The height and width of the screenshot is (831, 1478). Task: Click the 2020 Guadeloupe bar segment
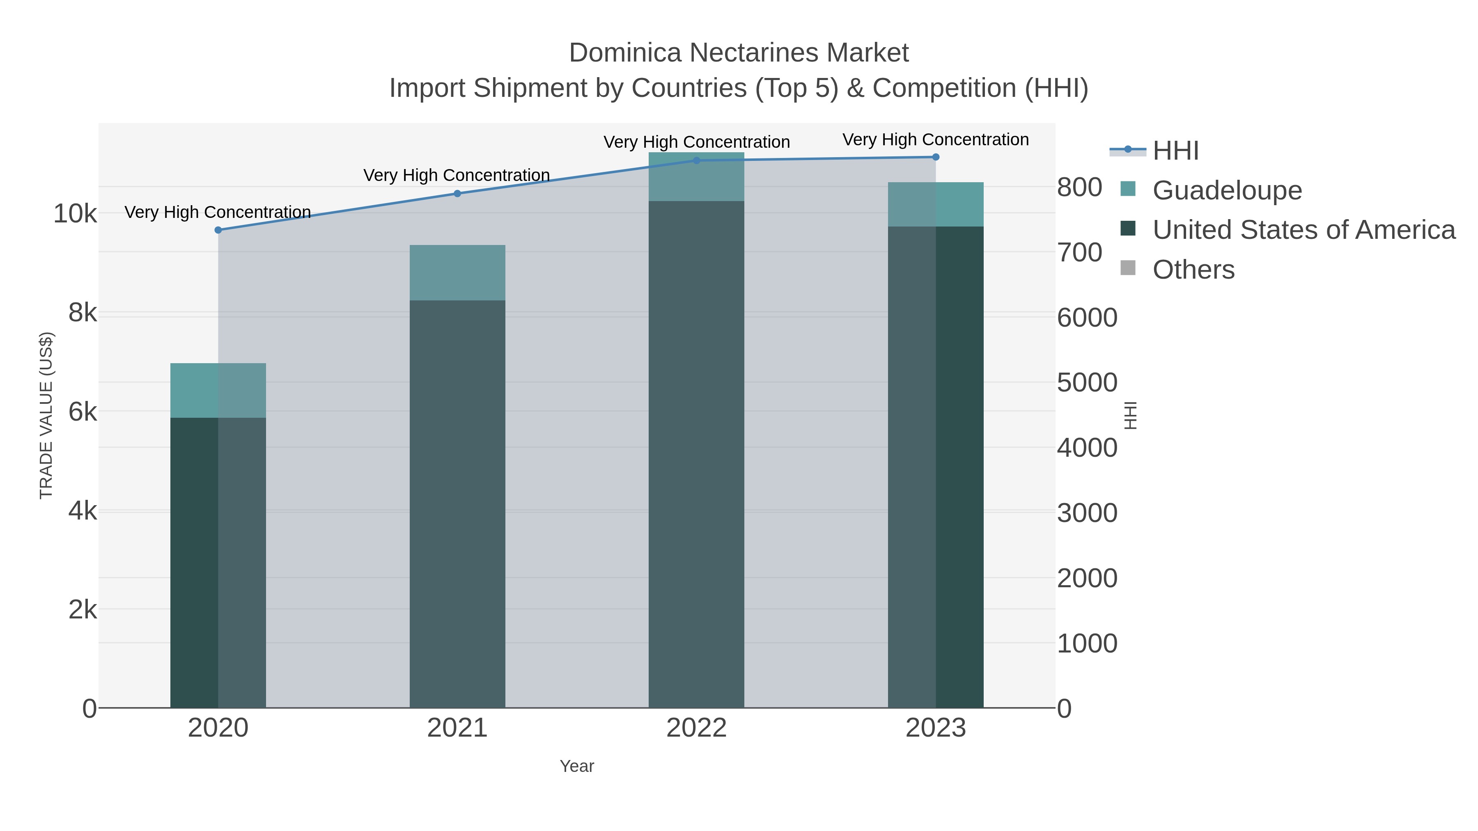218,391
